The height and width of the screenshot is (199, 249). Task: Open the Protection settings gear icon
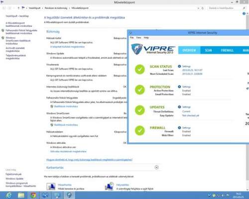(x=179, y=87)
